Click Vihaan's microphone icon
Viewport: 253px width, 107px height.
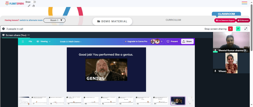coord(215,71)
